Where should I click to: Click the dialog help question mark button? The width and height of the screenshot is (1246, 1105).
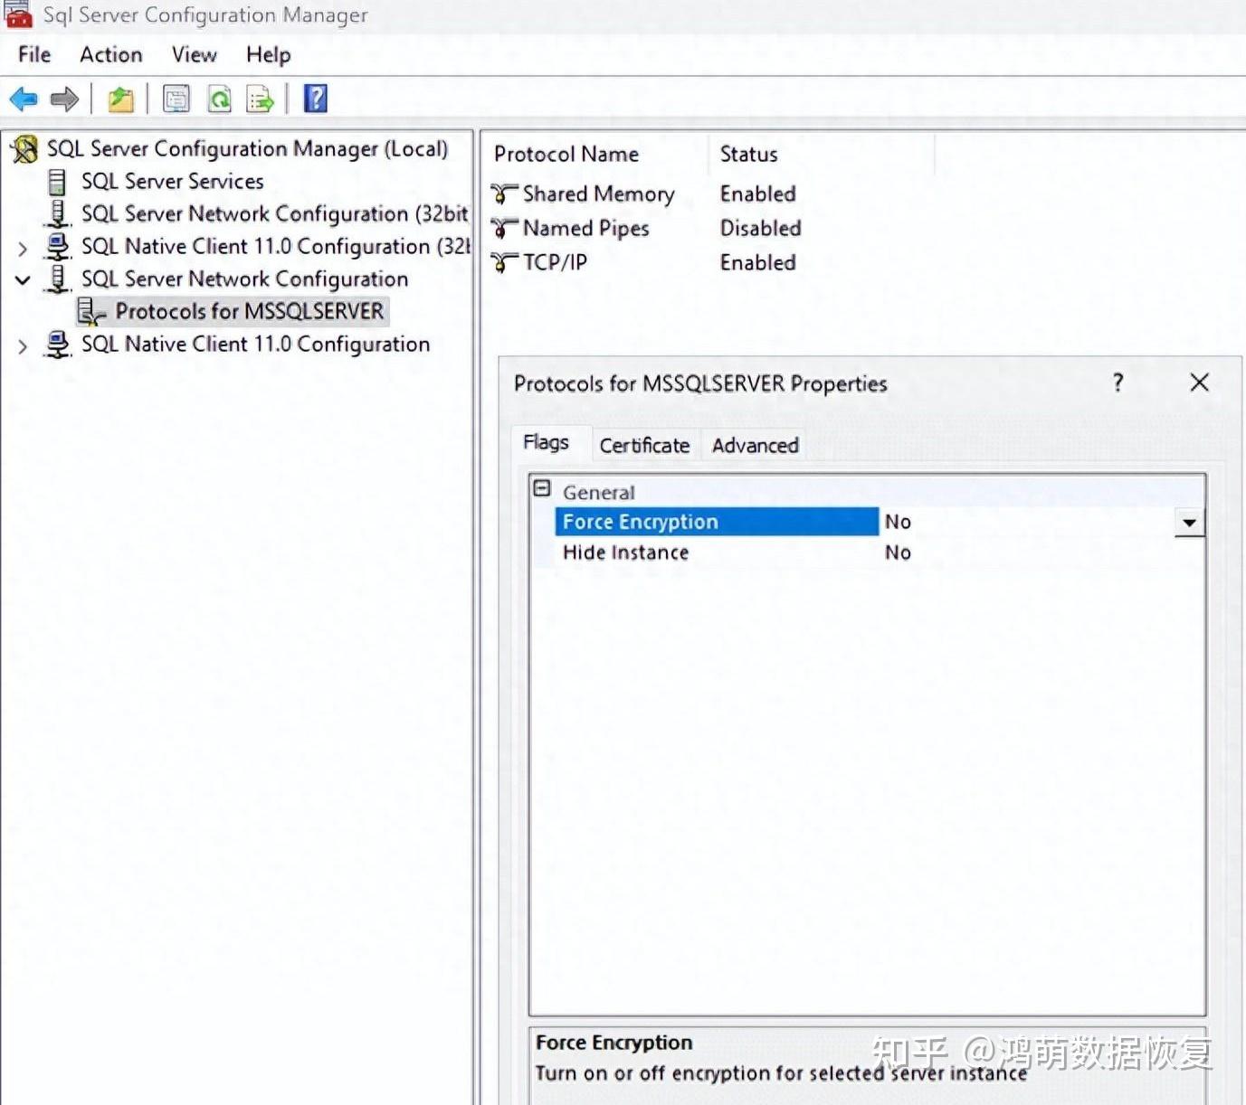point(1118,382)
